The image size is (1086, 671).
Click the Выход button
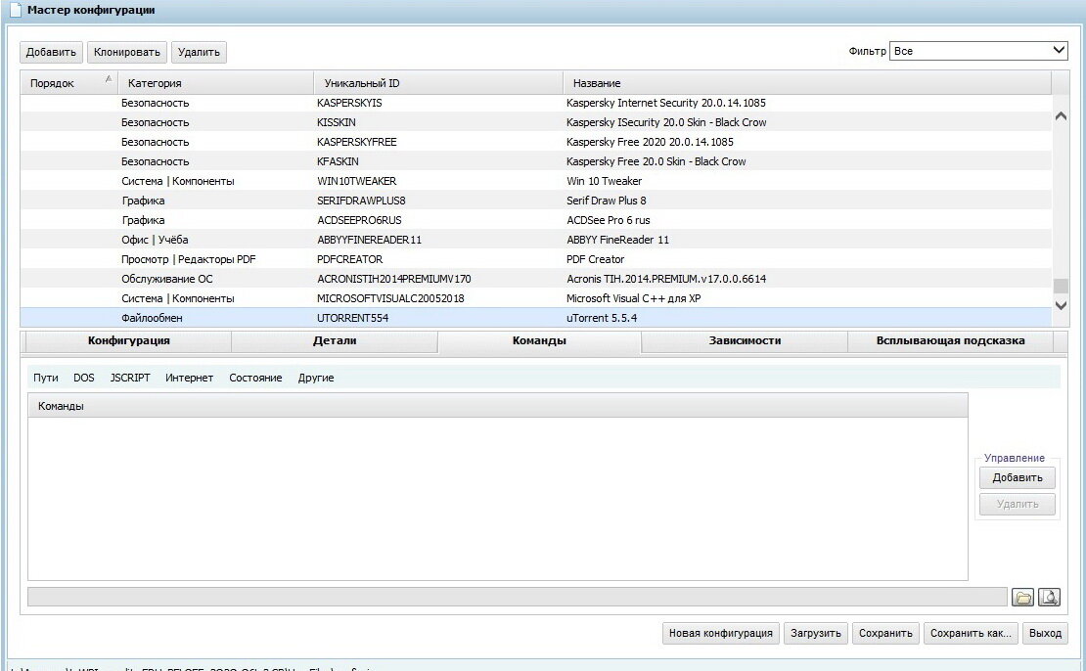point(1045,633)
